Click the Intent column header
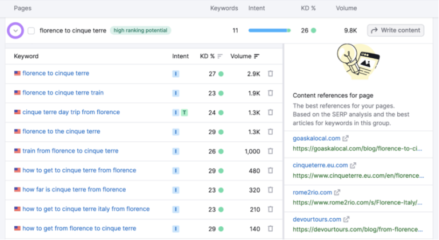The height and width of the screenshot is (240, 439). 180,57
